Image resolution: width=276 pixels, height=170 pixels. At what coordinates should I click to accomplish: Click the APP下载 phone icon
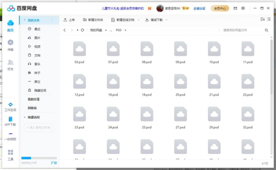[11, 119]
